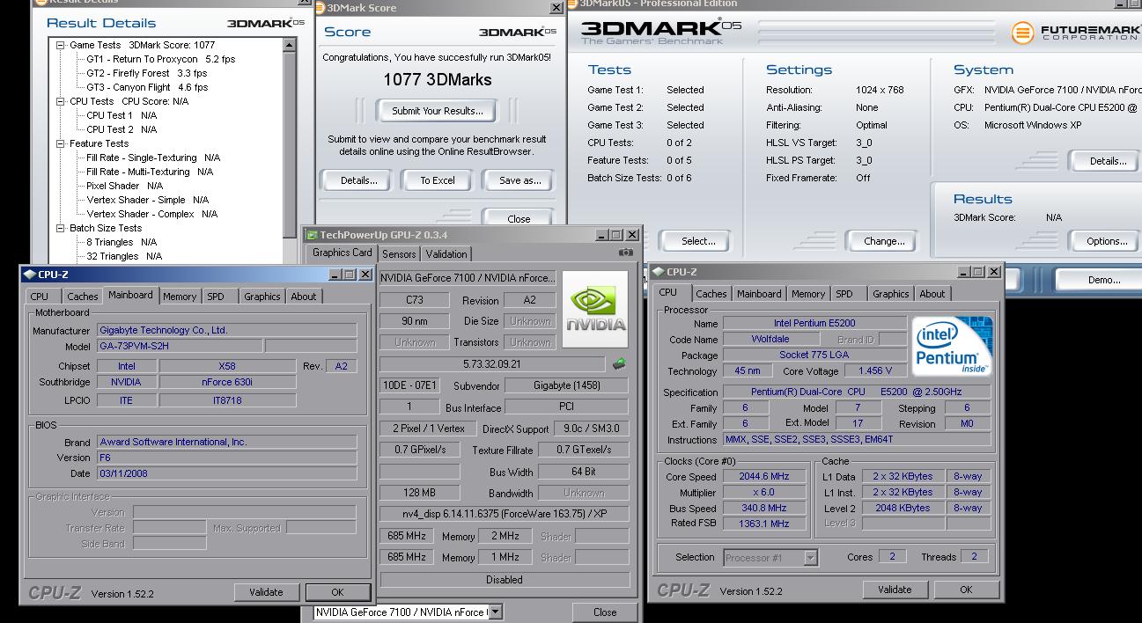
Task: Click Gigabyte Technology Co., Ltd. manufacturer field
Action: pos(227,330)
